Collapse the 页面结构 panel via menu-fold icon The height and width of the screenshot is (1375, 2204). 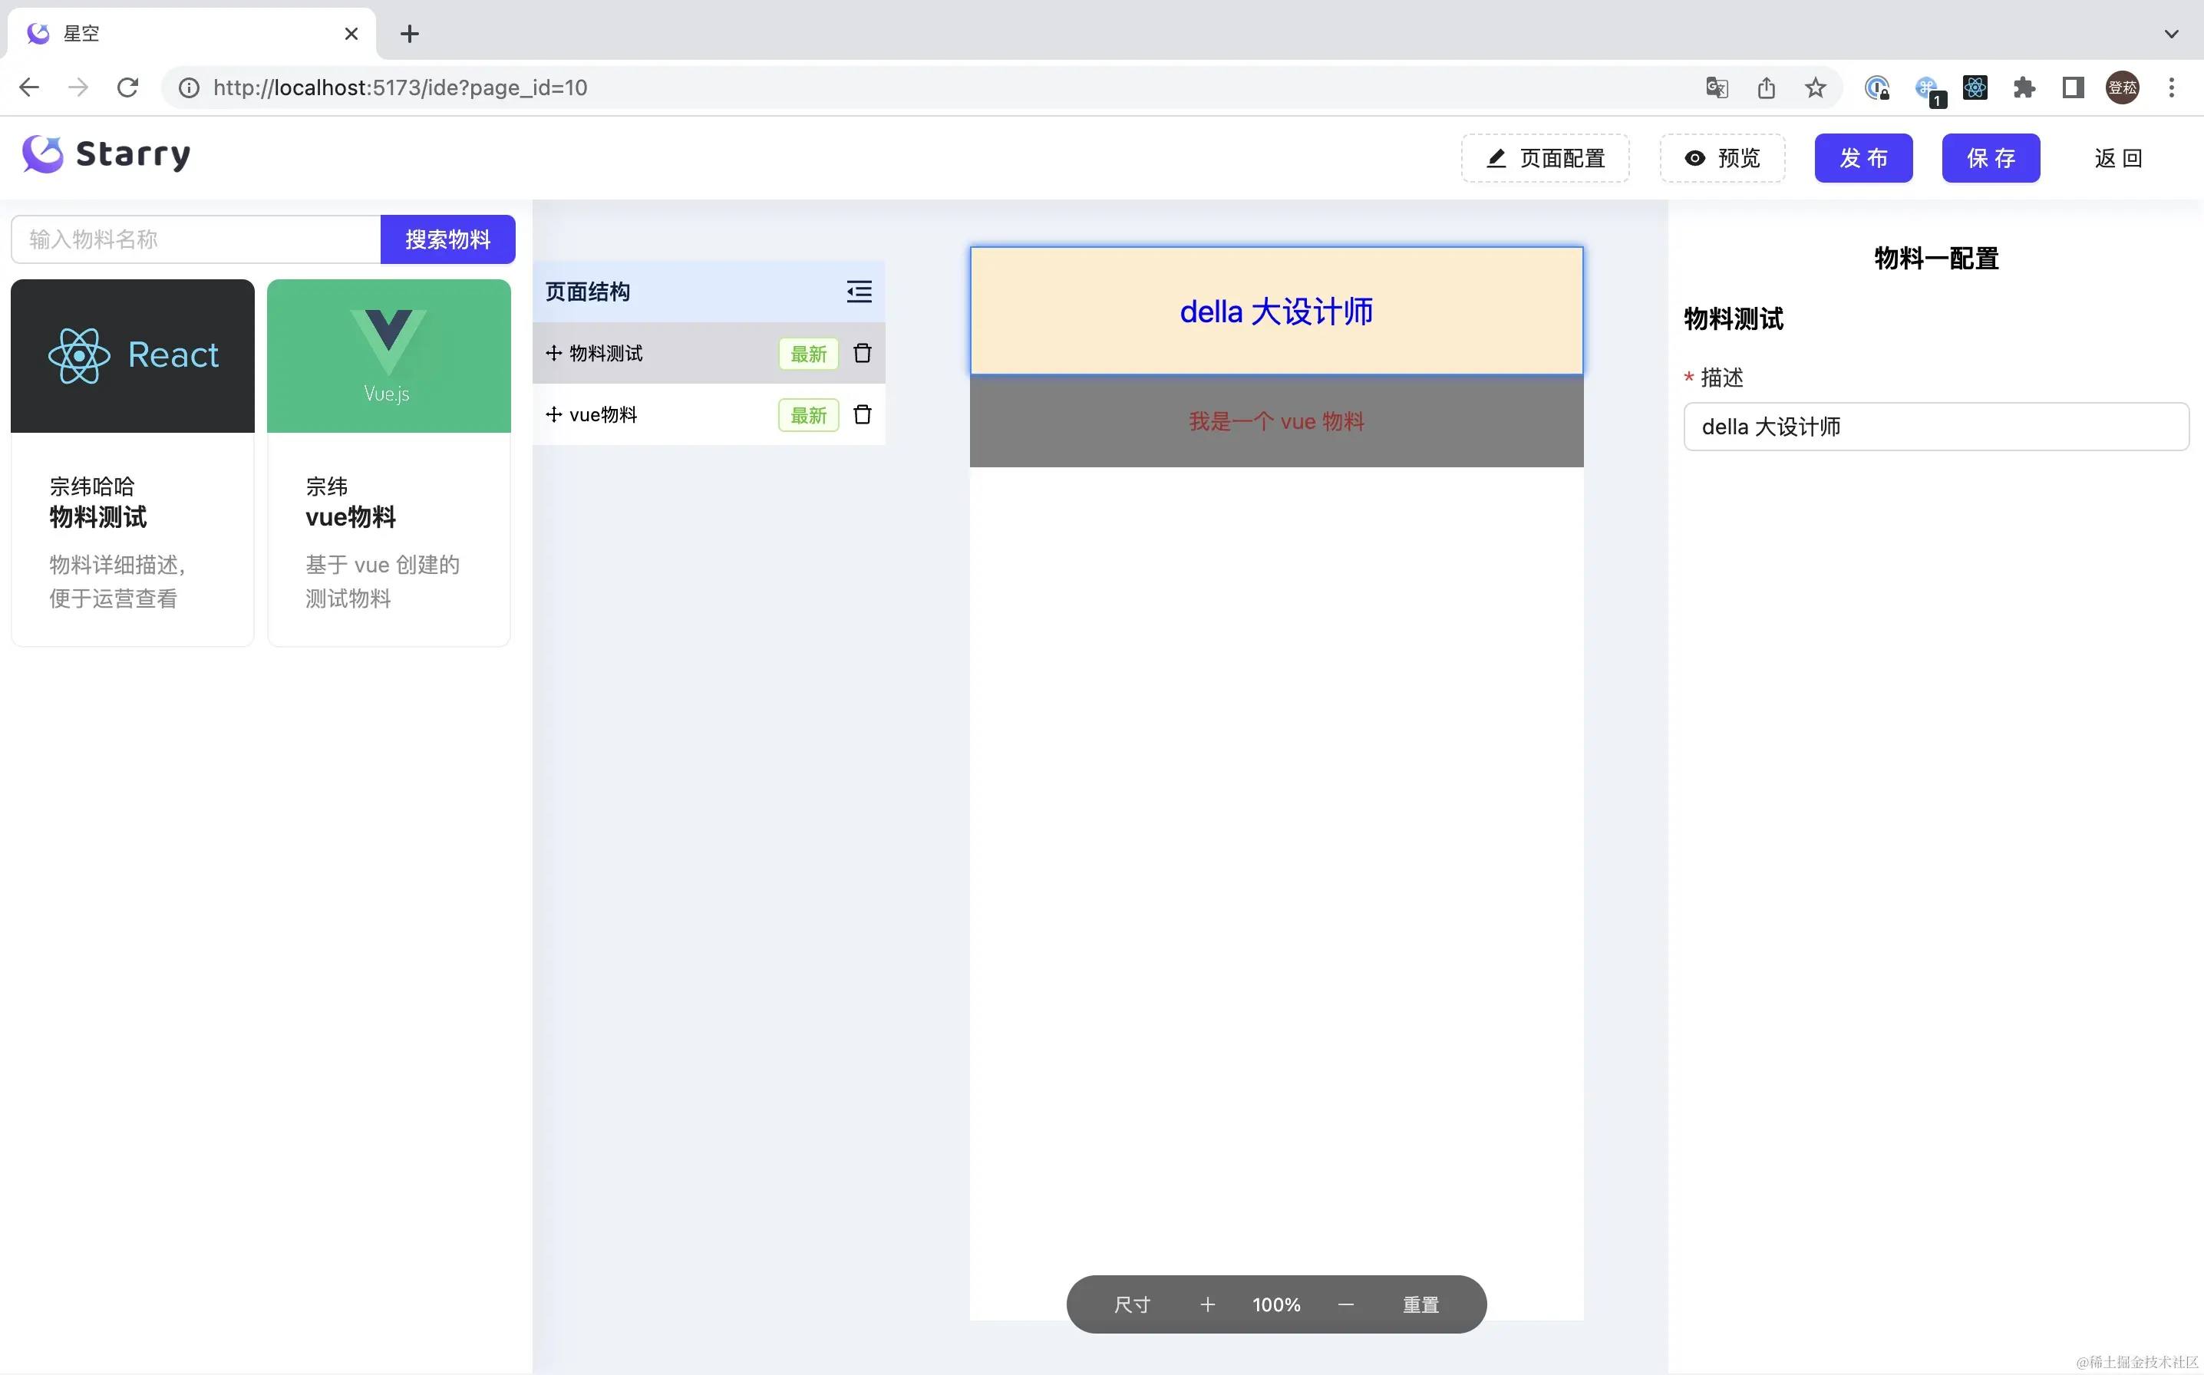(858, 292)
